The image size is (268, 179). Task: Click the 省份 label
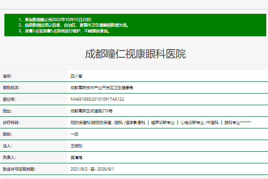[x=8, y=76]
